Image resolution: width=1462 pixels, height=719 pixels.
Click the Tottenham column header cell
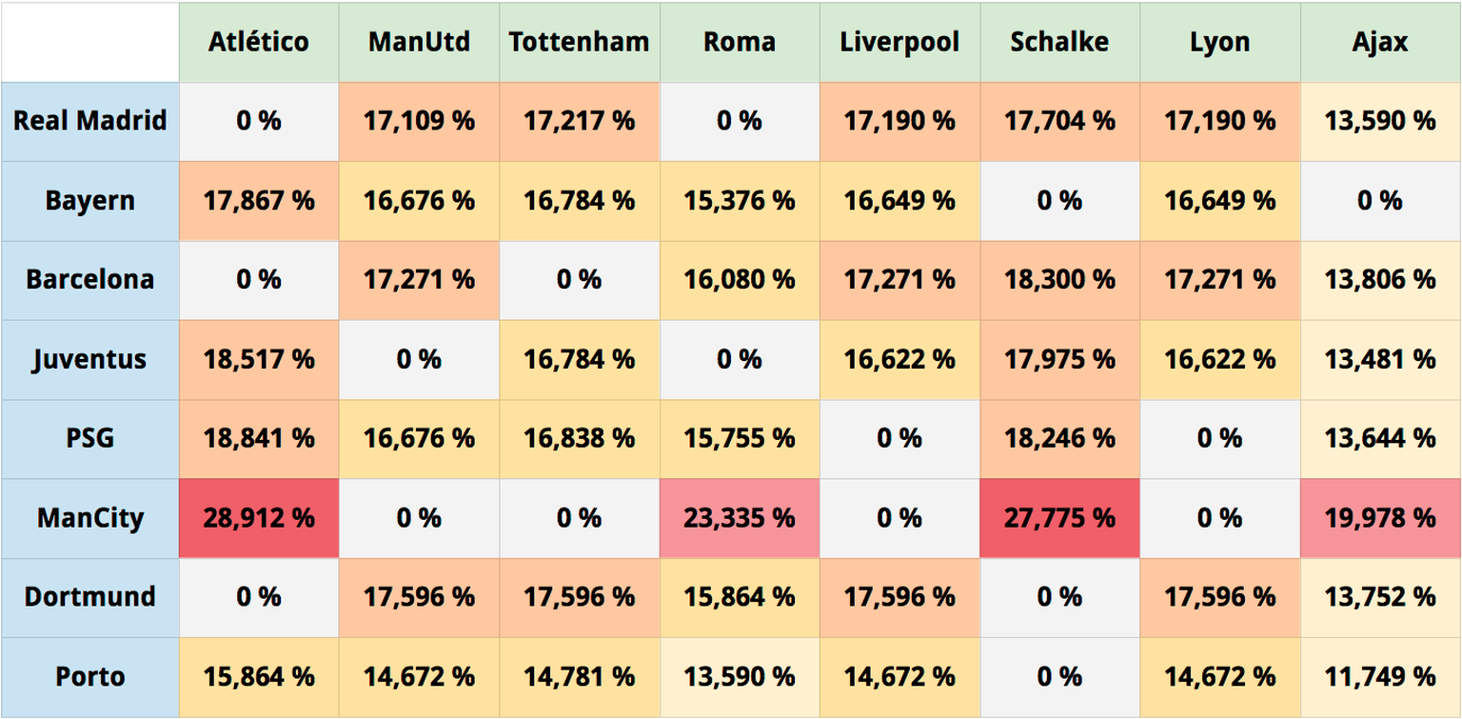click(579, 42)
